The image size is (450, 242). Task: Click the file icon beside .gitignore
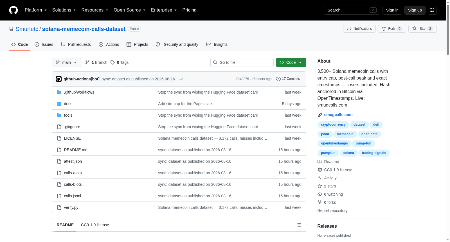point(59,127)
